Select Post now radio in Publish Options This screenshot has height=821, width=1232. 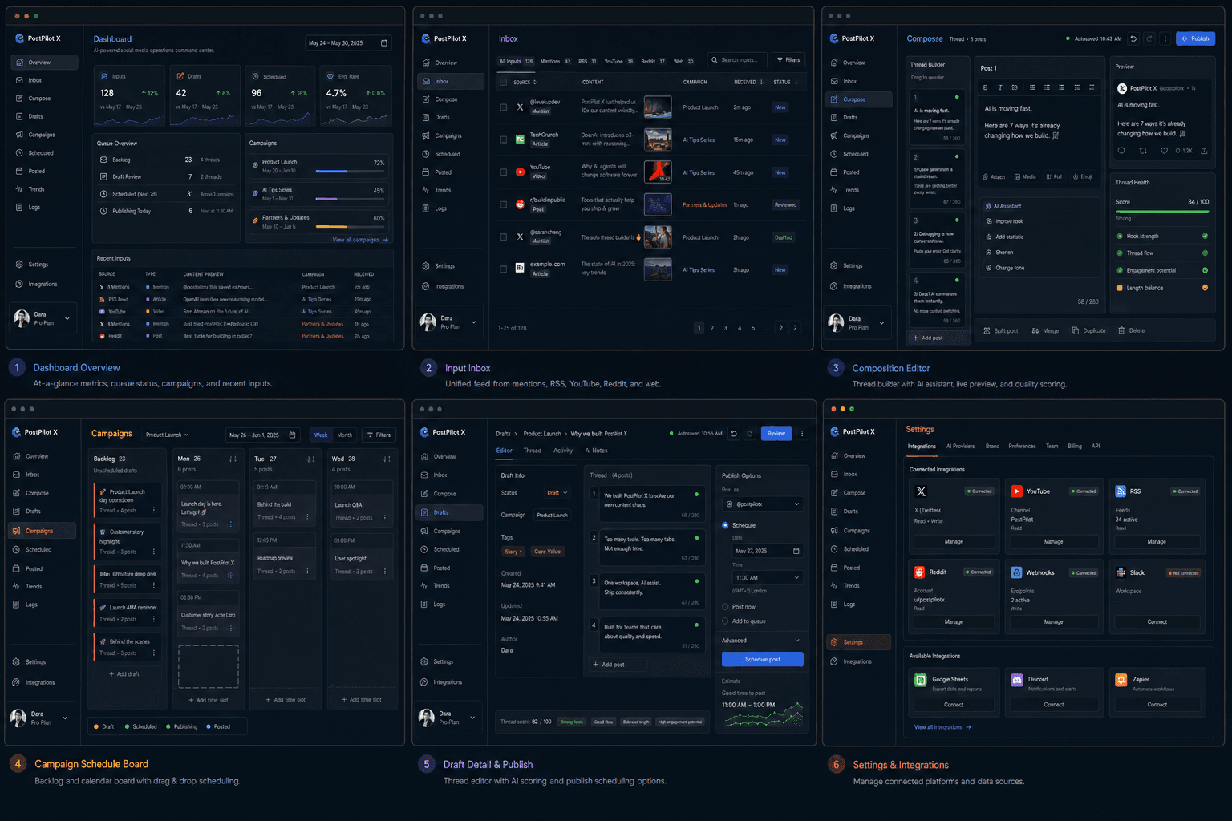tap(725, 607)
